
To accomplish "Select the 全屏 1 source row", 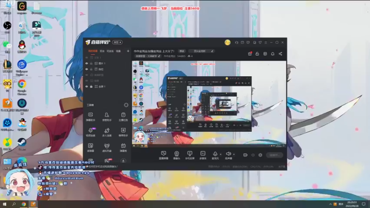I will (107, 86).
